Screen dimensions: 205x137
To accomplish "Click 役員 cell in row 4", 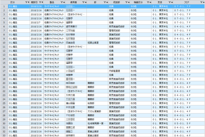I will point(119,19).
